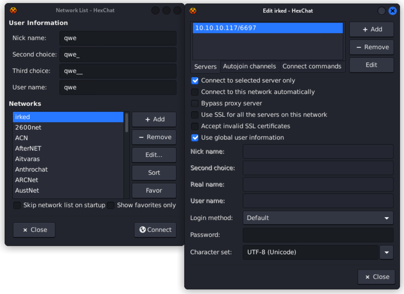Switch to the Connect commands tab
Viewport: 404px width, 294px height.
[312, 66]
